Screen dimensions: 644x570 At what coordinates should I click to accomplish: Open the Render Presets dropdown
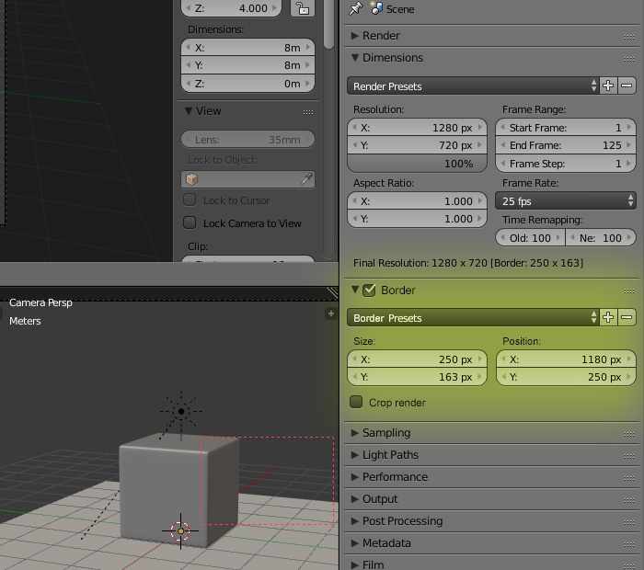pos(473,85)
